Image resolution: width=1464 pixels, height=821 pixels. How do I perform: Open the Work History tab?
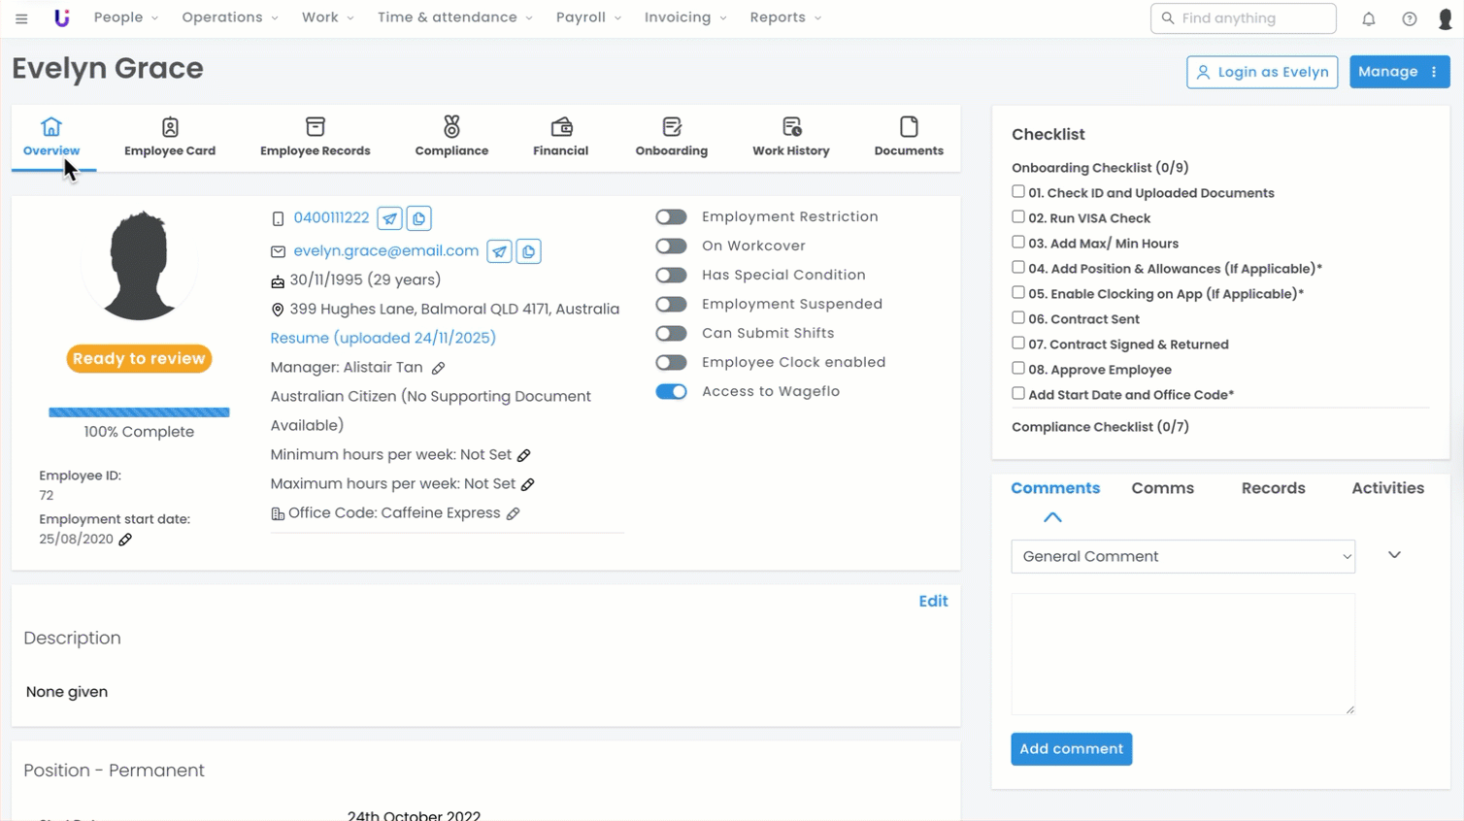tap(790, 137)
